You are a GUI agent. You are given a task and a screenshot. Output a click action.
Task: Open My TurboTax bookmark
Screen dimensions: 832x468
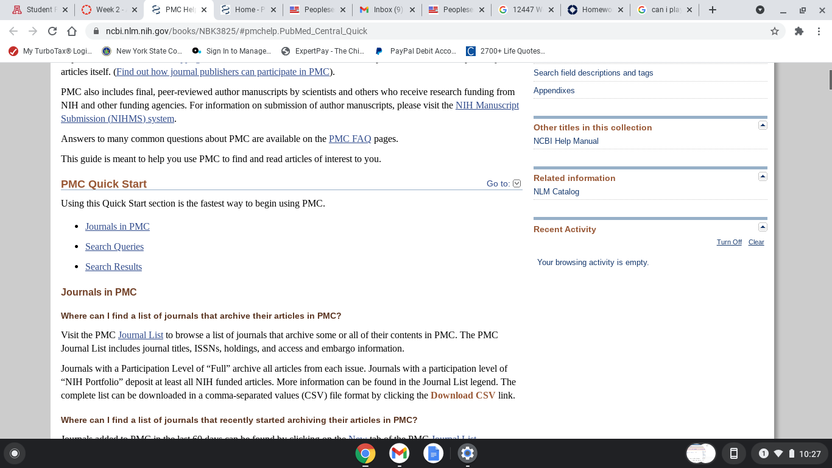(51, 51)
